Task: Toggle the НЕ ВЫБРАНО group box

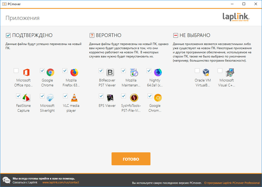Action: click(176, 35)
